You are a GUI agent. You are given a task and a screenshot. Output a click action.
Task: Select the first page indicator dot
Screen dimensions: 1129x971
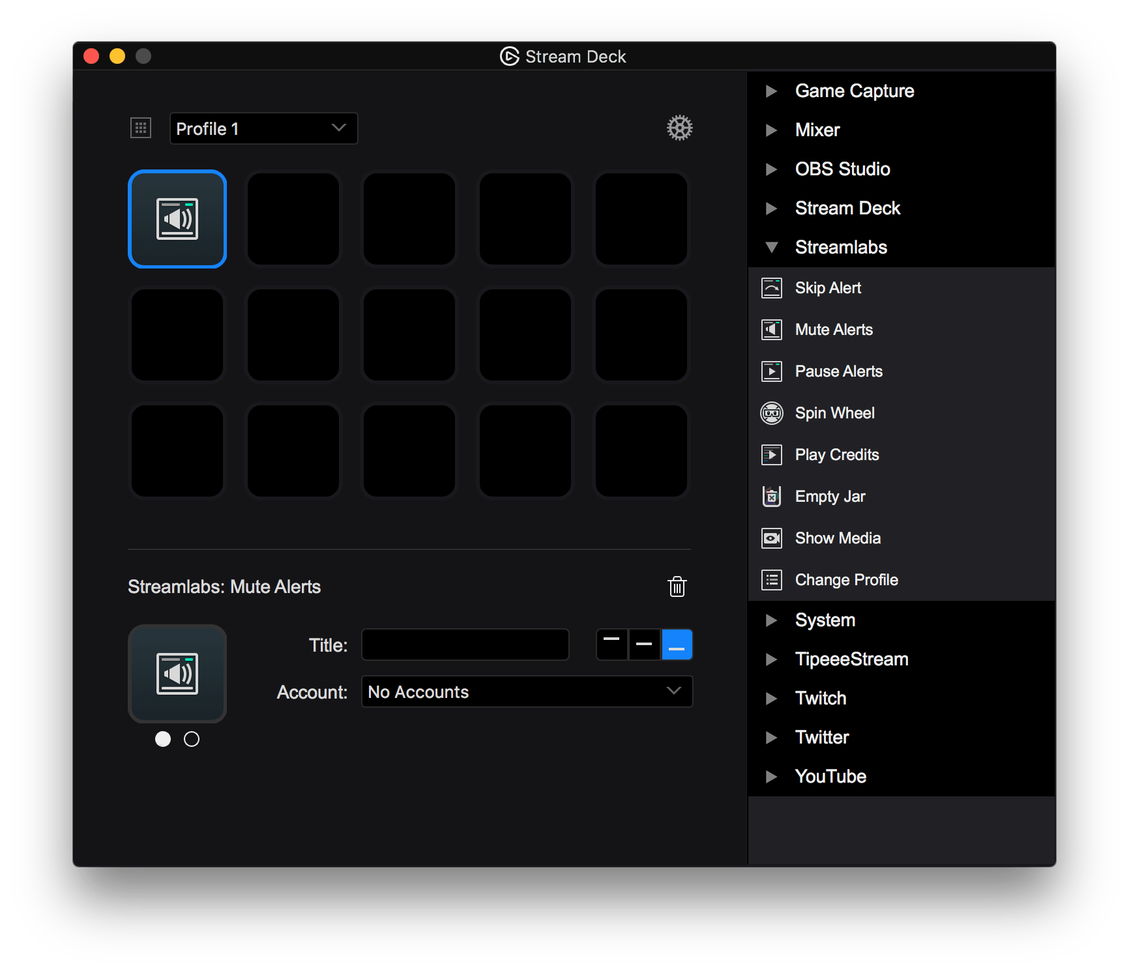point(163,739)
